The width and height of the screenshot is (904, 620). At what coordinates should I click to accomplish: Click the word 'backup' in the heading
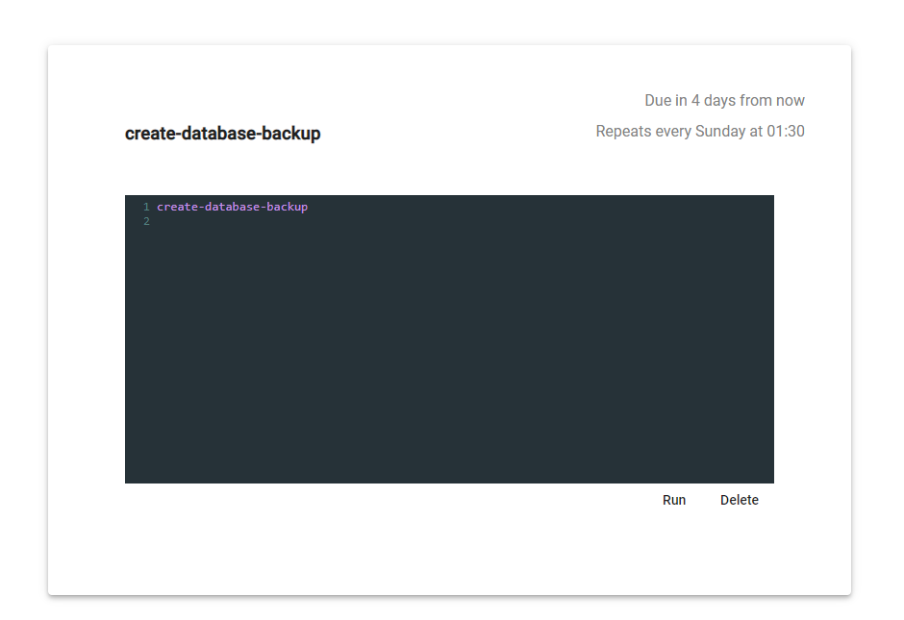(x=291, y=134)
